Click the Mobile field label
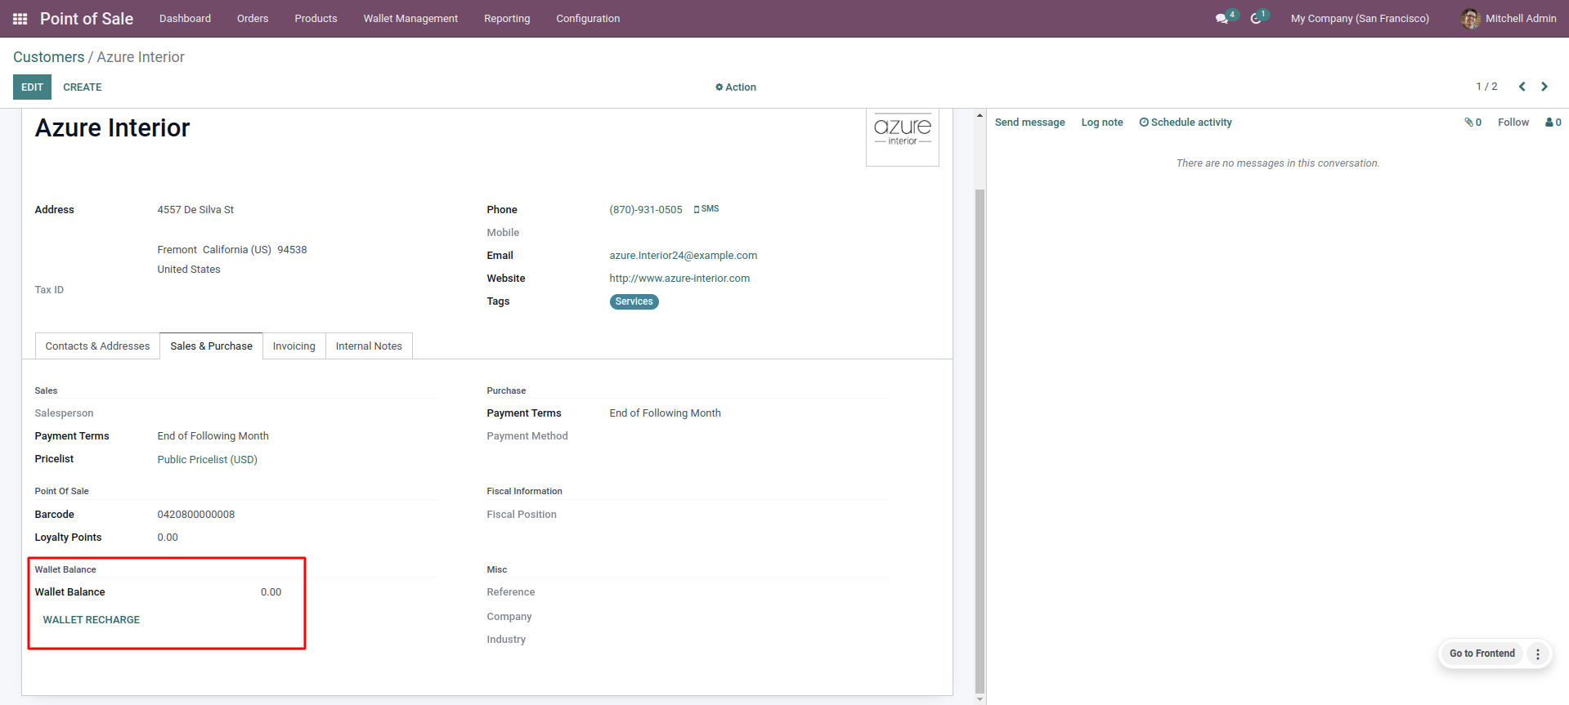 pos(503,233)
